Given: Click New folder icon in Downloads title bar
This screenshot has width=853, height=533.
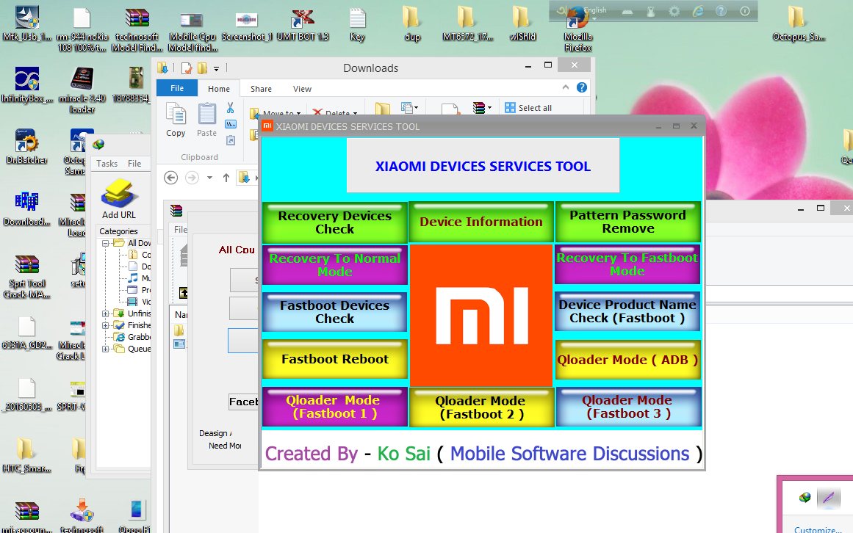Looking at the screenshot, I should pos(202,68).
